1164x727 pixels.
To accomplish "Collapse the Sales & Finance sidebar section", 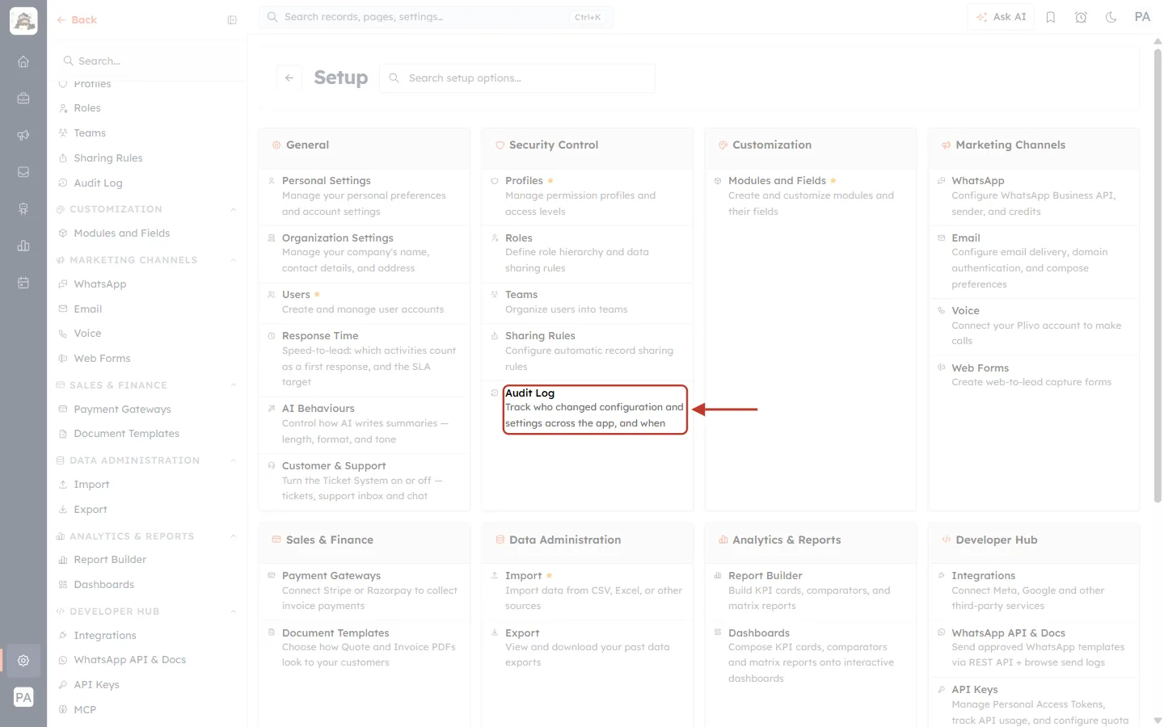I will point(234,385).
